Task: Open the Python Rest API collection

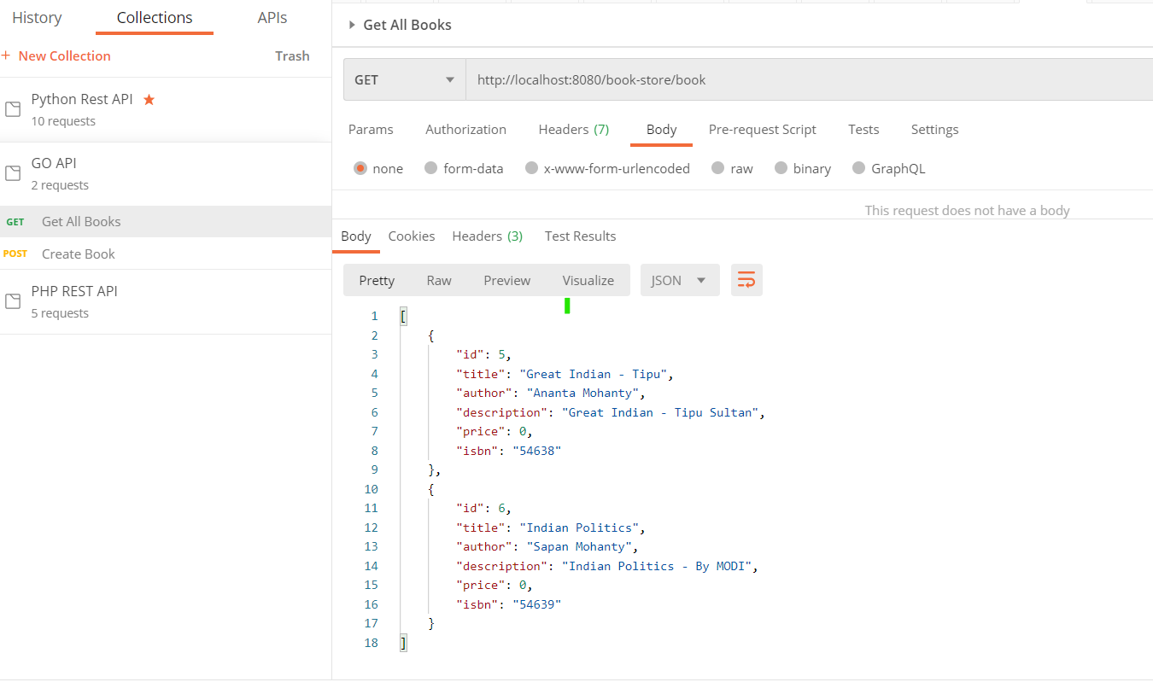Action: (x=166, y=109)
